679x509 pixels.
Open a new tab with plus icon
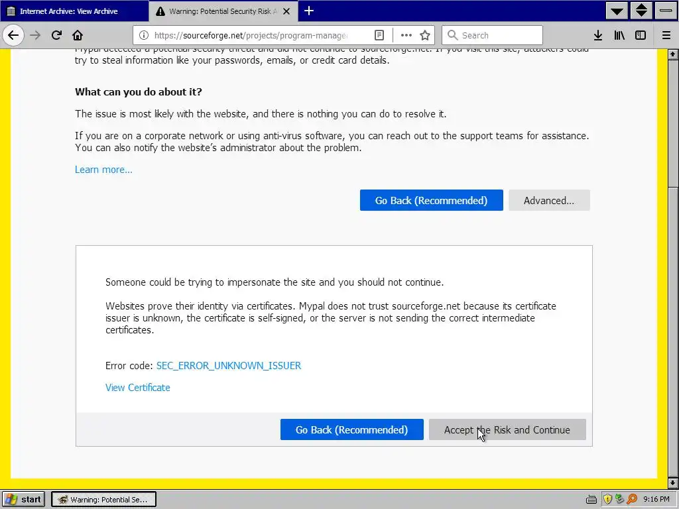tap(309, 11)
